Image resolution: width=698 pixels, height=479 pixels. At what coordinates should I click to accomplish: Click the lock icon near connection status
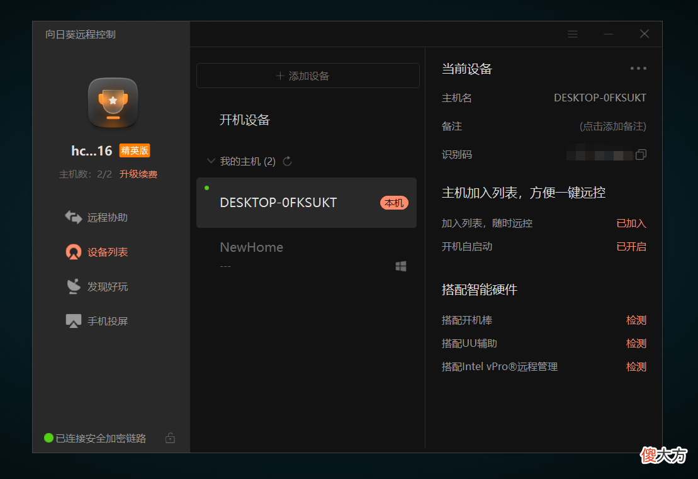click(x=170, y=438)
